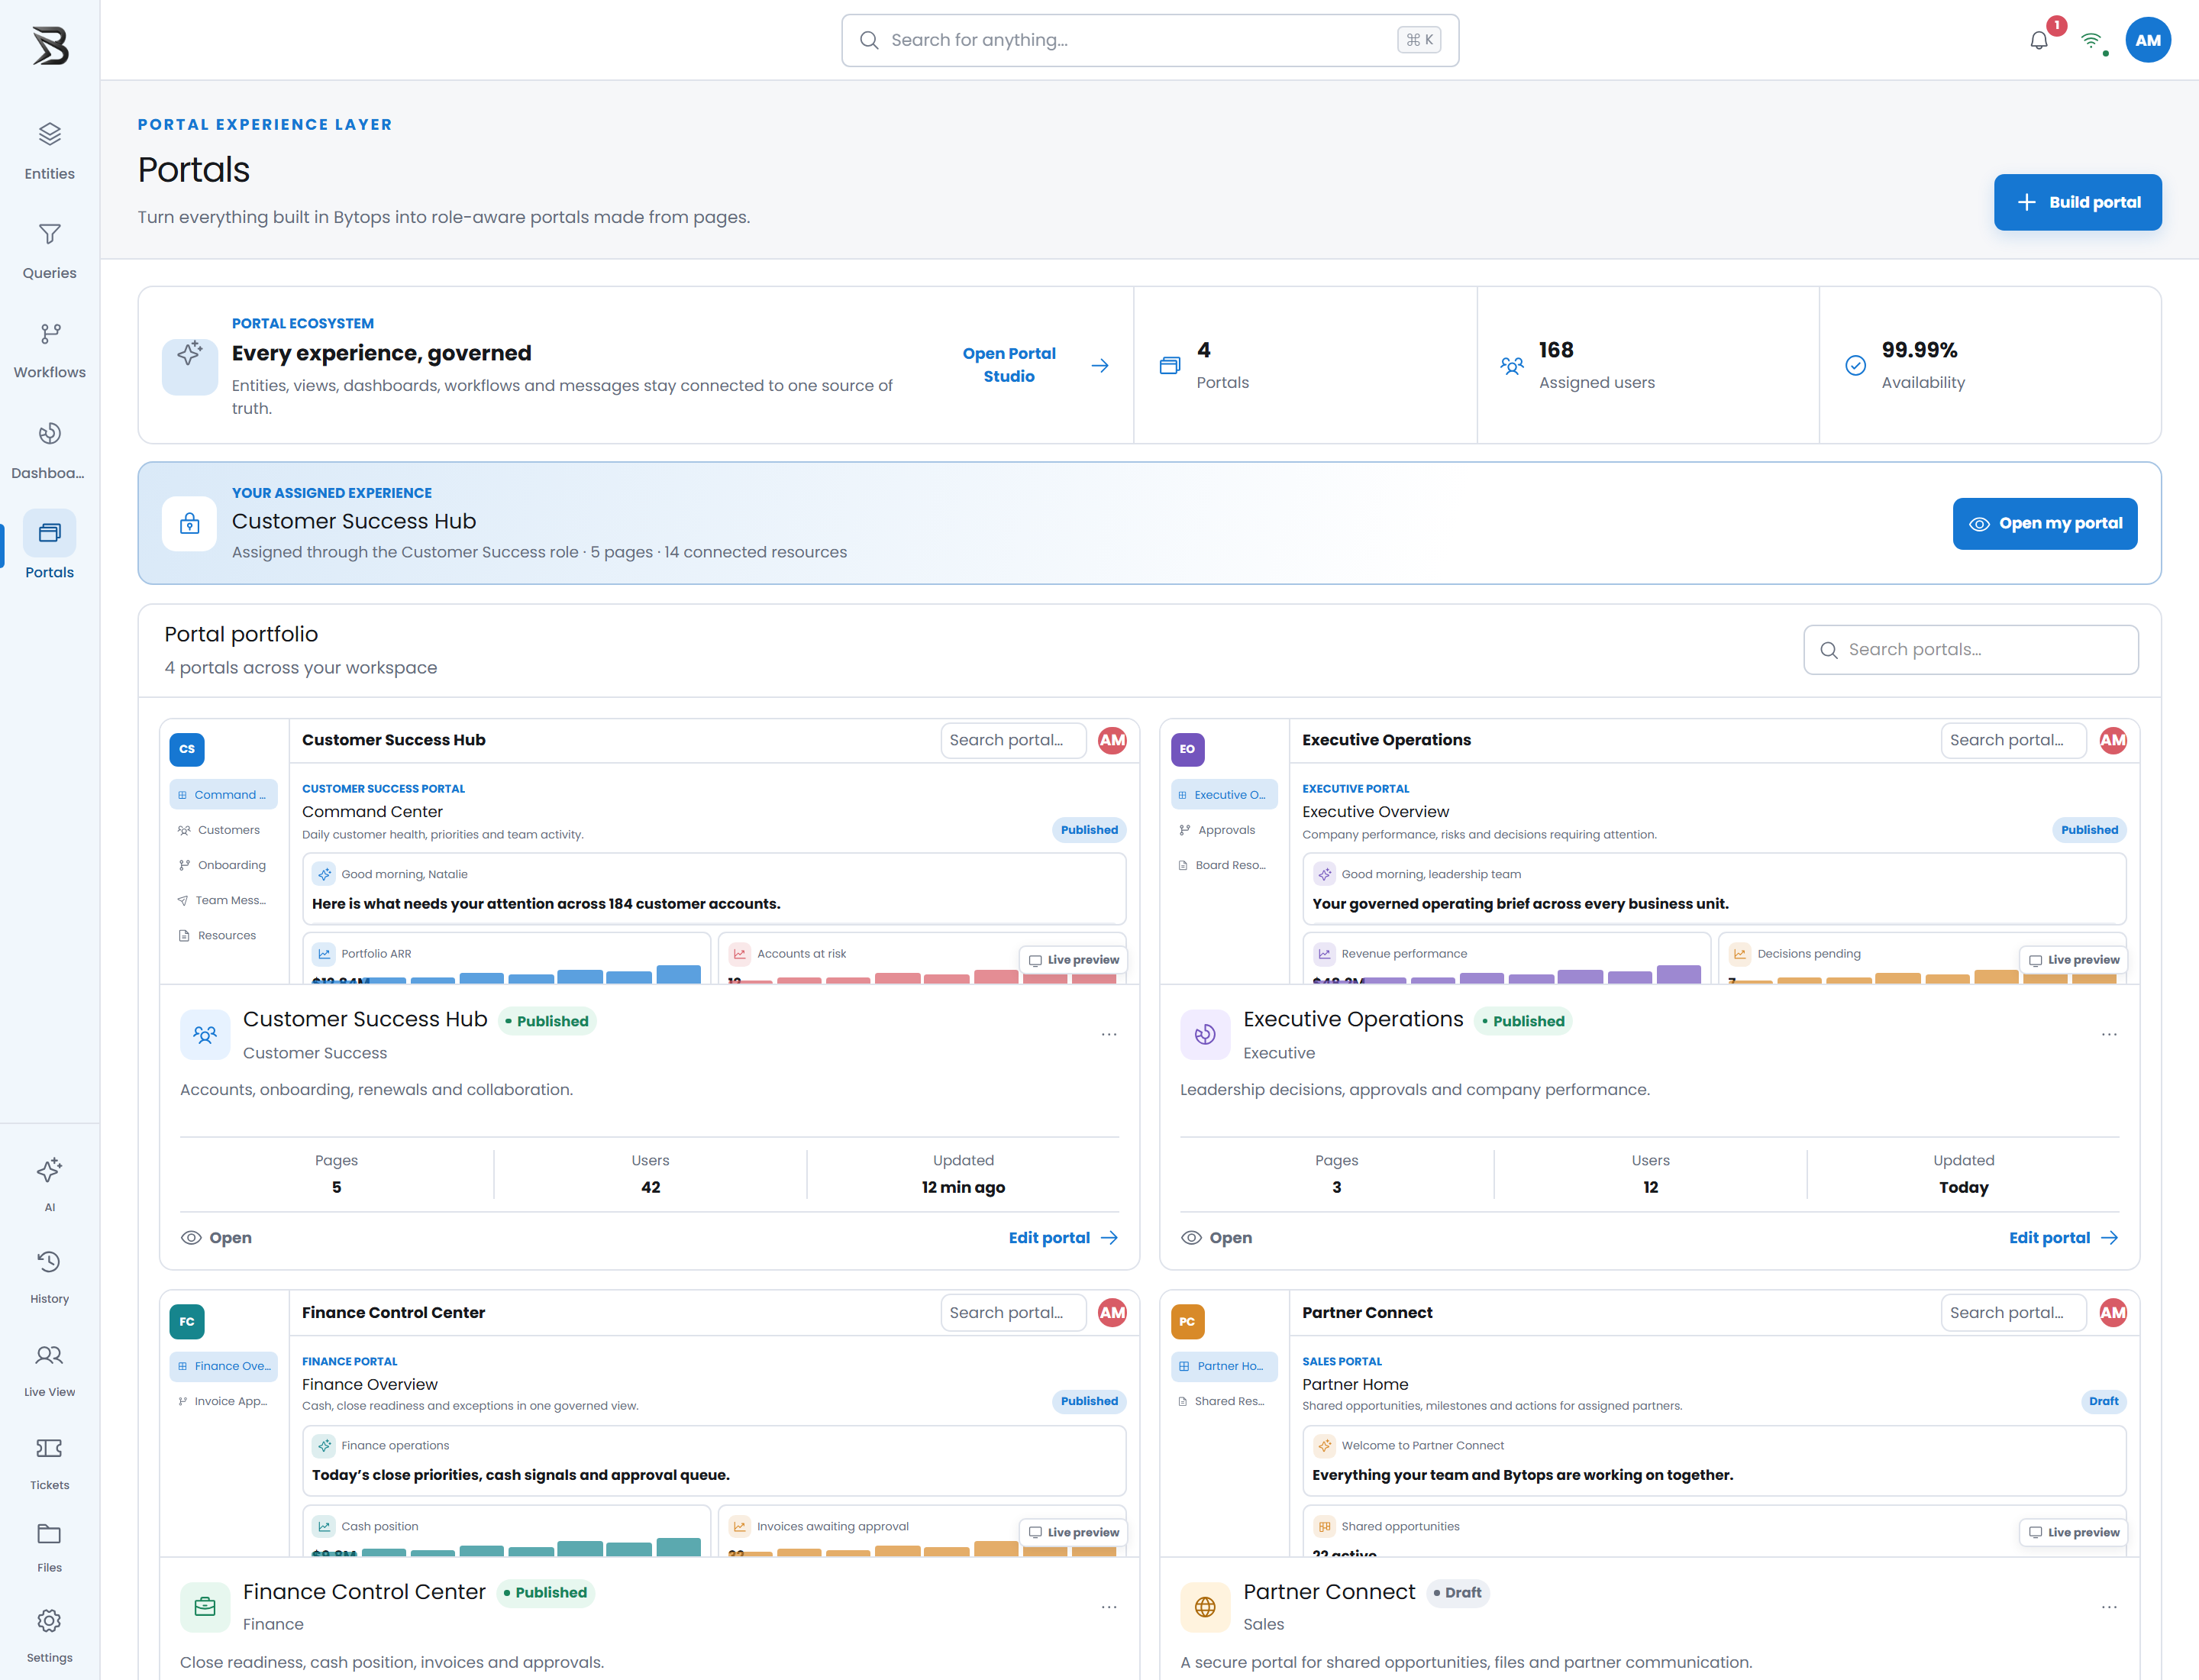The height and width of the screenshot is (1680, 2199).
Task: Open History from the sidebar
Action: 49,1277
